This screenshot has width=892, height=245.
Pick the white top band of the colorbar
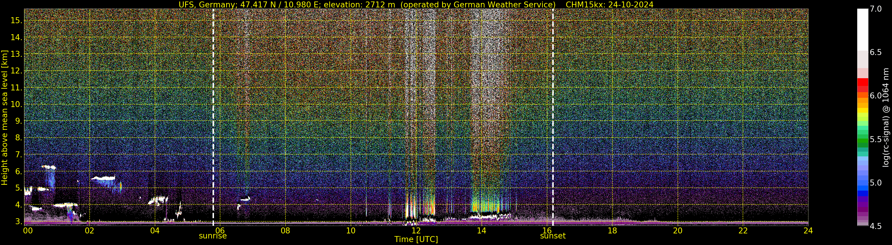click(863, 30)
